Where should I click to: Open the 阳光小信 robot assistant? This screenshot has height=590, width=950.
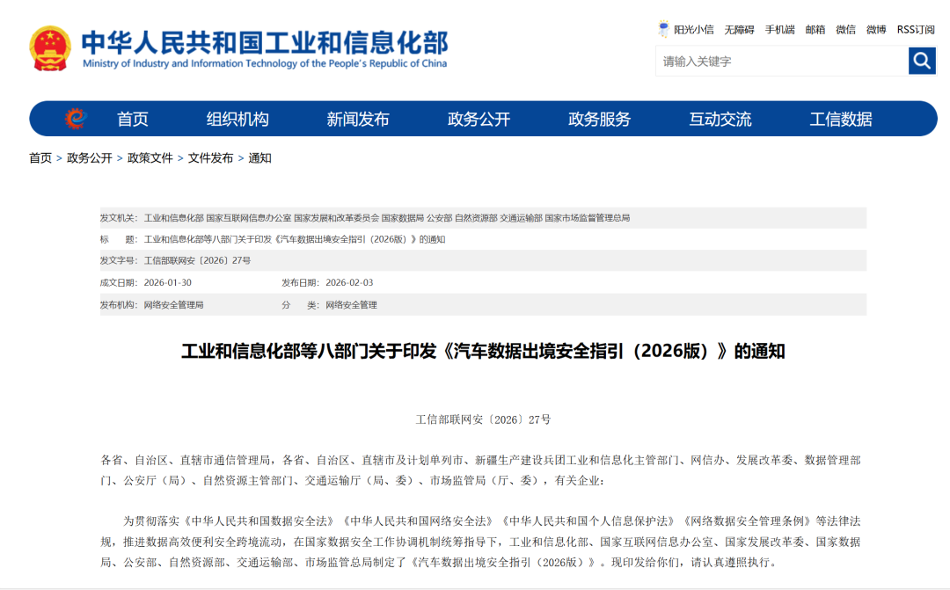coord(688,29)
